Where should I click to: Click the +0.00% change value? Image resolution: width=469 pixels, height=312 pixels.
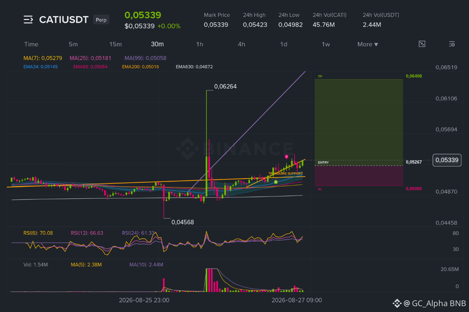pyautogui.click(x=169, y=26)
